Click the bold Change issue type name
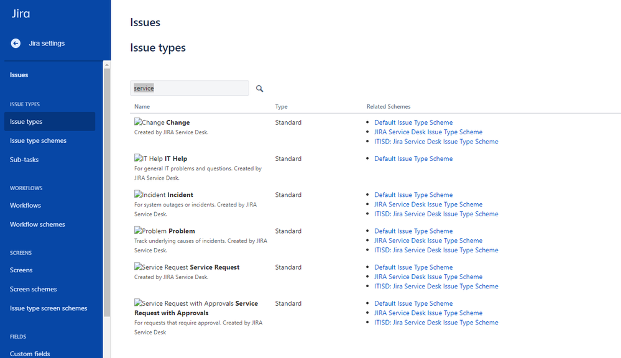This screenshot has height=358, width=621. click(x=178, y=122)
